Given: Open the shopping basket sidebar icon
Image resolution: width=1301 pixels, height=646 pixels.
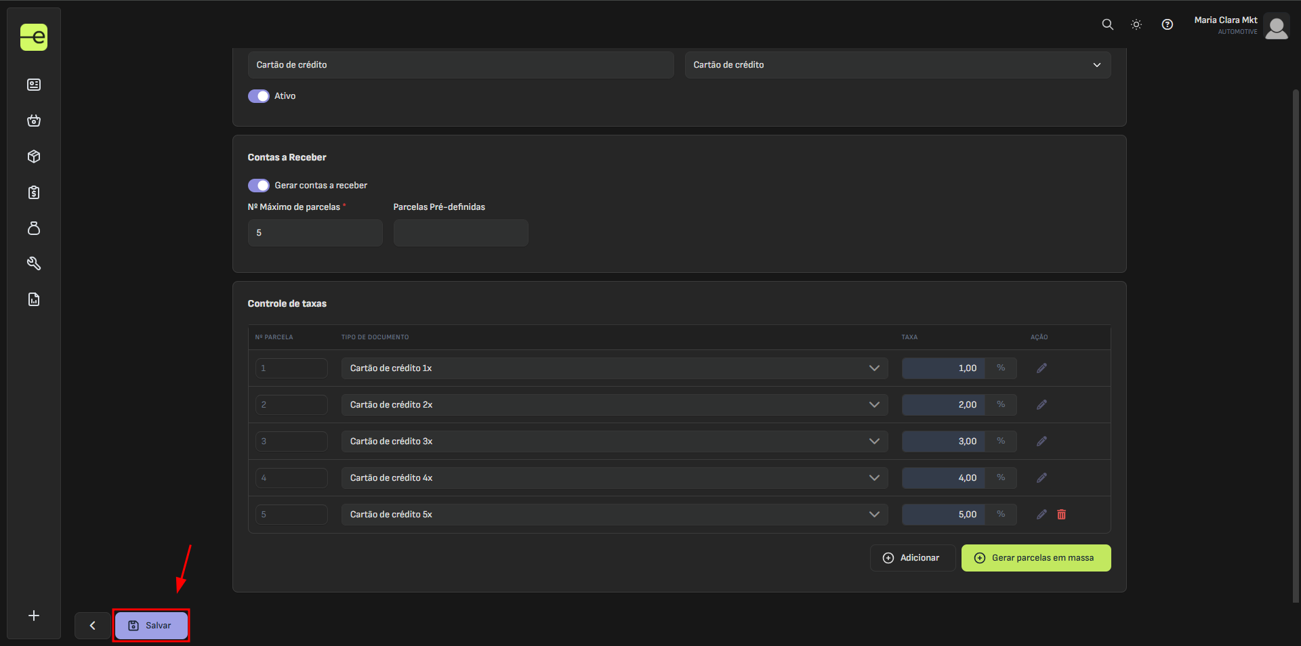Looking at the screenshot, I should [34, 121].
